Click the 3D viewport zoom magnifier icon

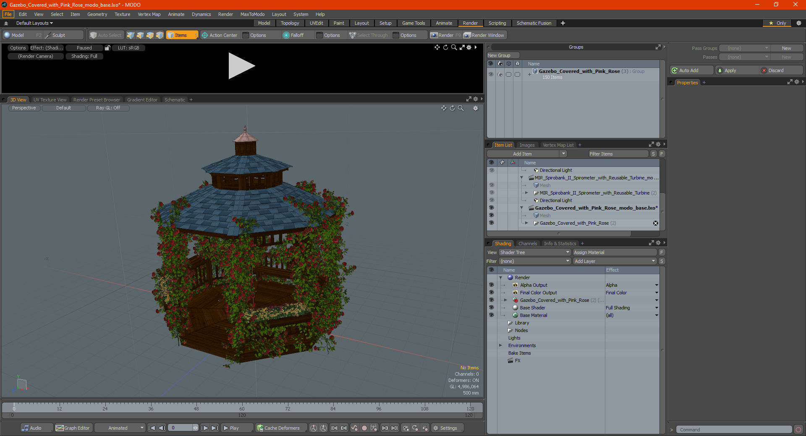click(461, 108)
